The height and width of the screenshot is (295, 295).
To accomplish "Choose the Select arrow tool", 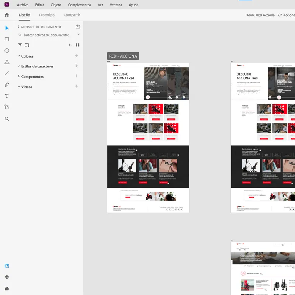I will [7, 28].
